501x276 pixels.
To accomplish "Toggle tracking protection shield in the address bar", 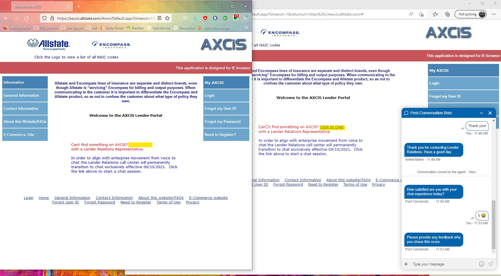I will [x=44, y=18].
